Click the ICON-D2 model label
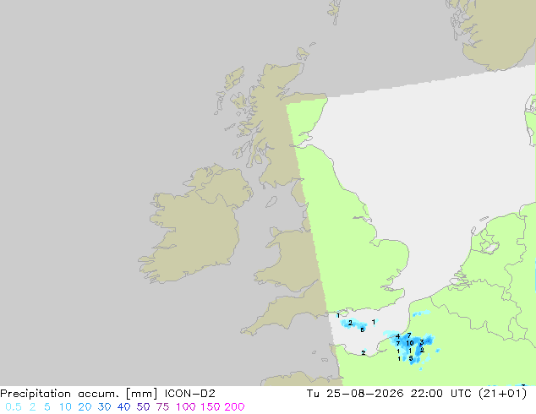The image size is (536, 414). point(189,394)
